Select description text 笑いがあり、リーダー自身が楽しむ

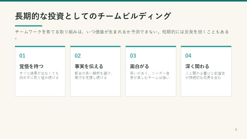150,75
